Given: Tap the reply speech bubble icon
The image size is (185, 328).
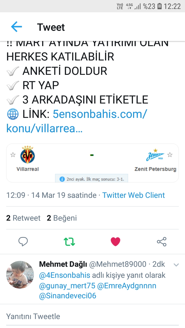Looking at the screenshot, I should [23, 241].
